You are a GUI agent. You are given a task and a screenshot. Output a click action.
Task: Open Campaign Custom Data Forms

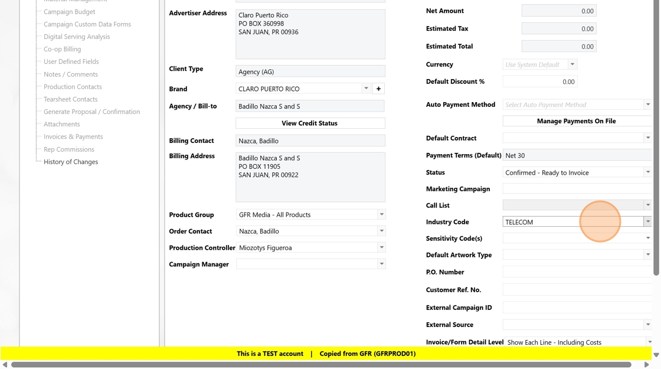pyautogui.click(x=87, y=24)
